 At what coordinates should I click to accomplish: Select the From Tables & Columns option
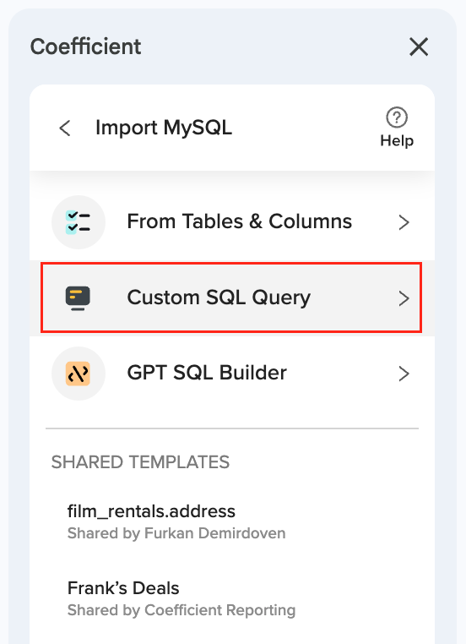coord(232,222)
